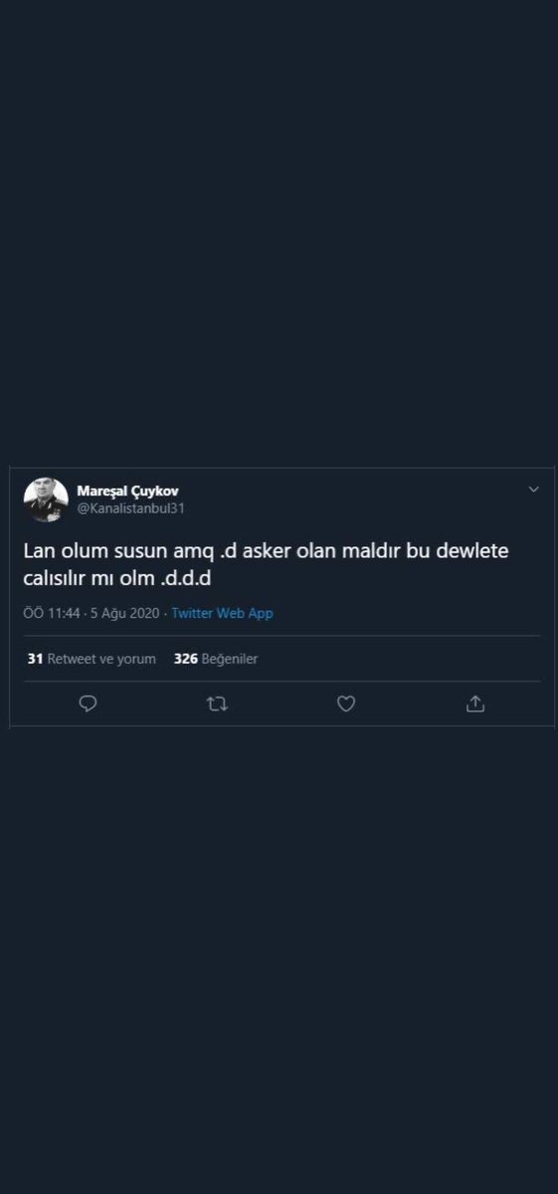The image size is (558, 1194).
Task: Expand the tweet options chevron menu
Action: click(x=533, y=490)
